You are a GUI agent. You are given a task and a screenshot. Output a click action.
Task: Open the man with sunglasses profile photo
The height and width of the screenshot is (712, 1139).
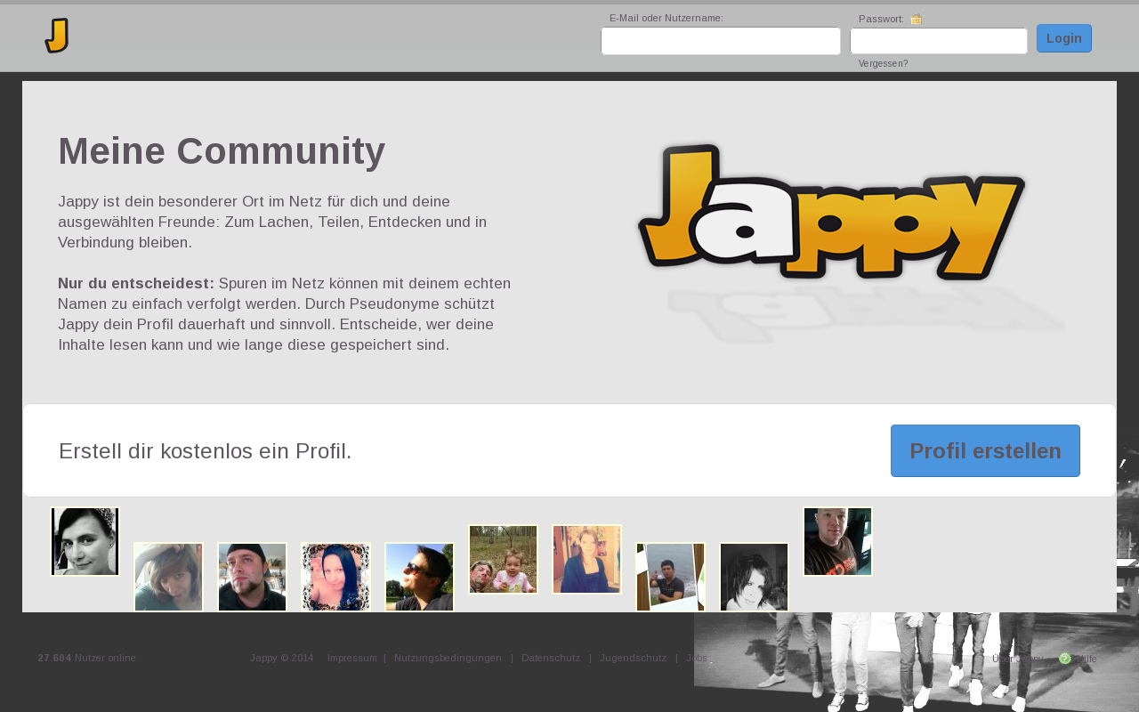coord(419,578)
